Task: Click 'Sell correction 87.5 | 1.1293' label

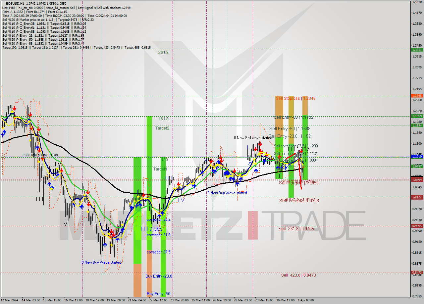Action: pyautogui.click(x=296, y=146)
